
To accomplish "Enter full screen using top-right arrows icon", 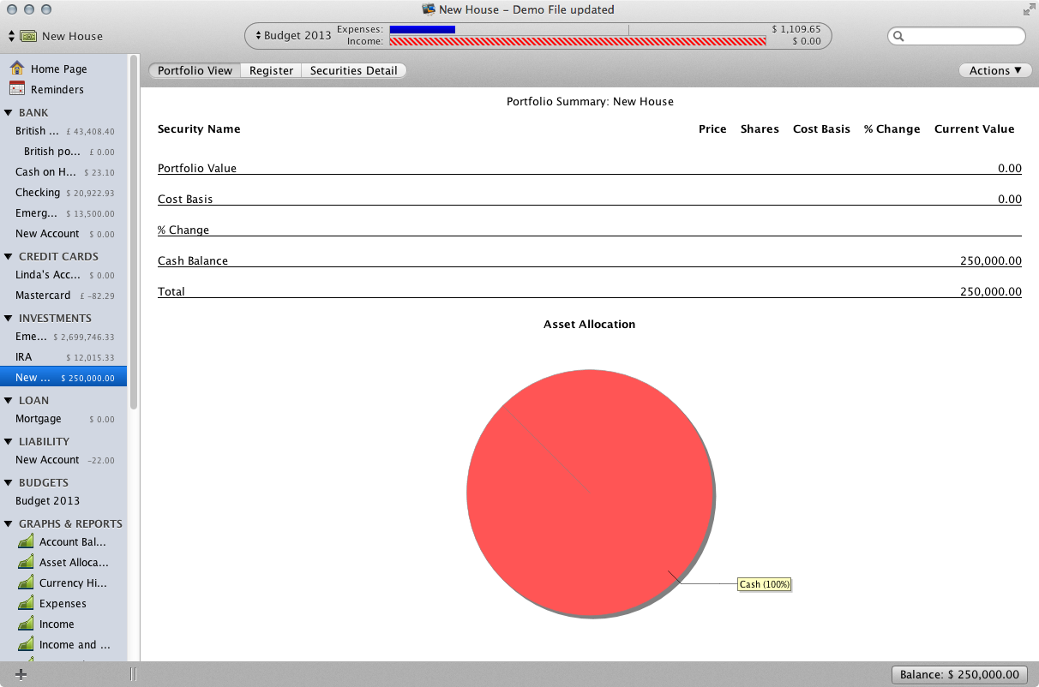I will click(x=1029, y=10).
